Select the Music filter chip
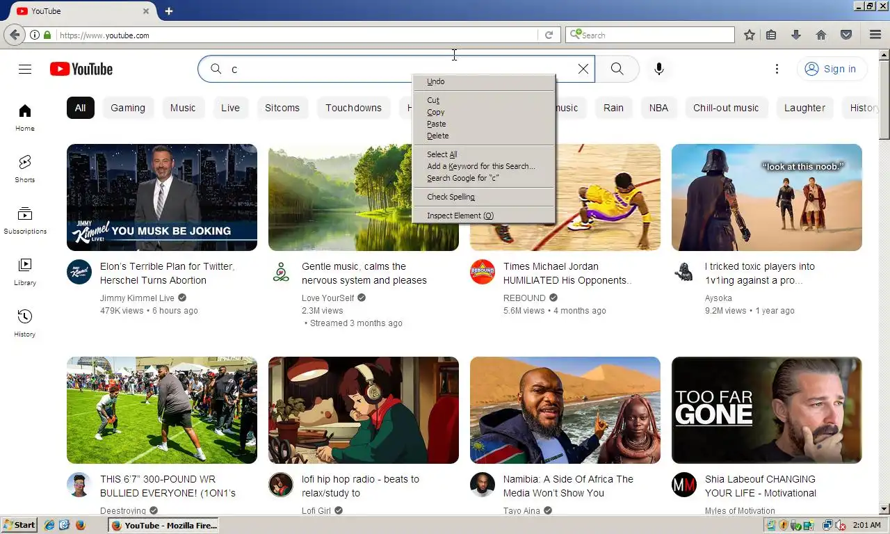The height and width of the screenshot is (534, 890). coord(183,108)
